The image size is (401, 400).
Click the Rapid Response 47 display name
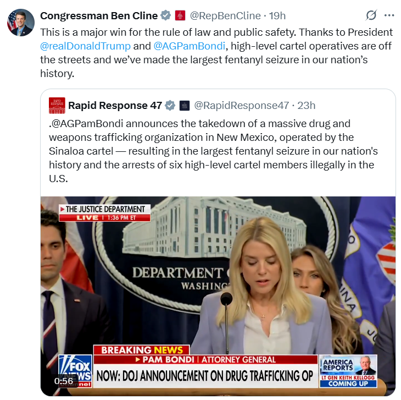(x=115, y=106)
